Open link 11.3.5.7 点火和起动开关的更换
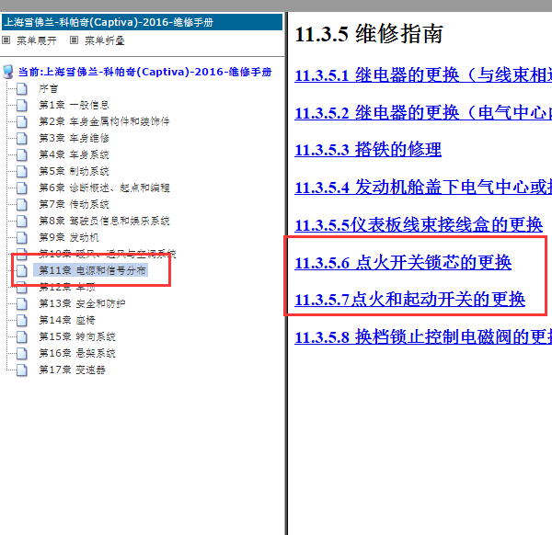The height and width of the screenshot is (535, 552). pos(409,300)
